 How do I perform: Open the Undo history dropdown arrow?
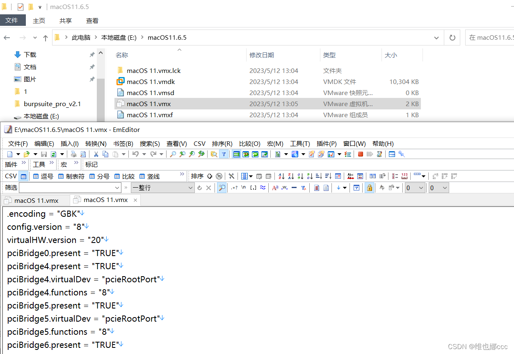pos(143,154)
